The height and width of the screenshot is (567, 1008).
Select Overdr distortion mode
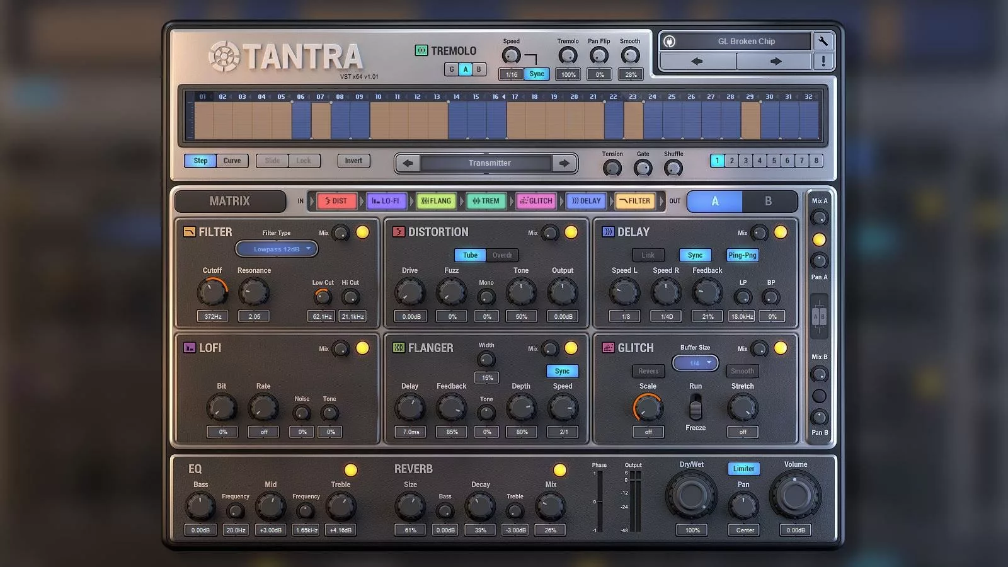click(x=502, y=255)
